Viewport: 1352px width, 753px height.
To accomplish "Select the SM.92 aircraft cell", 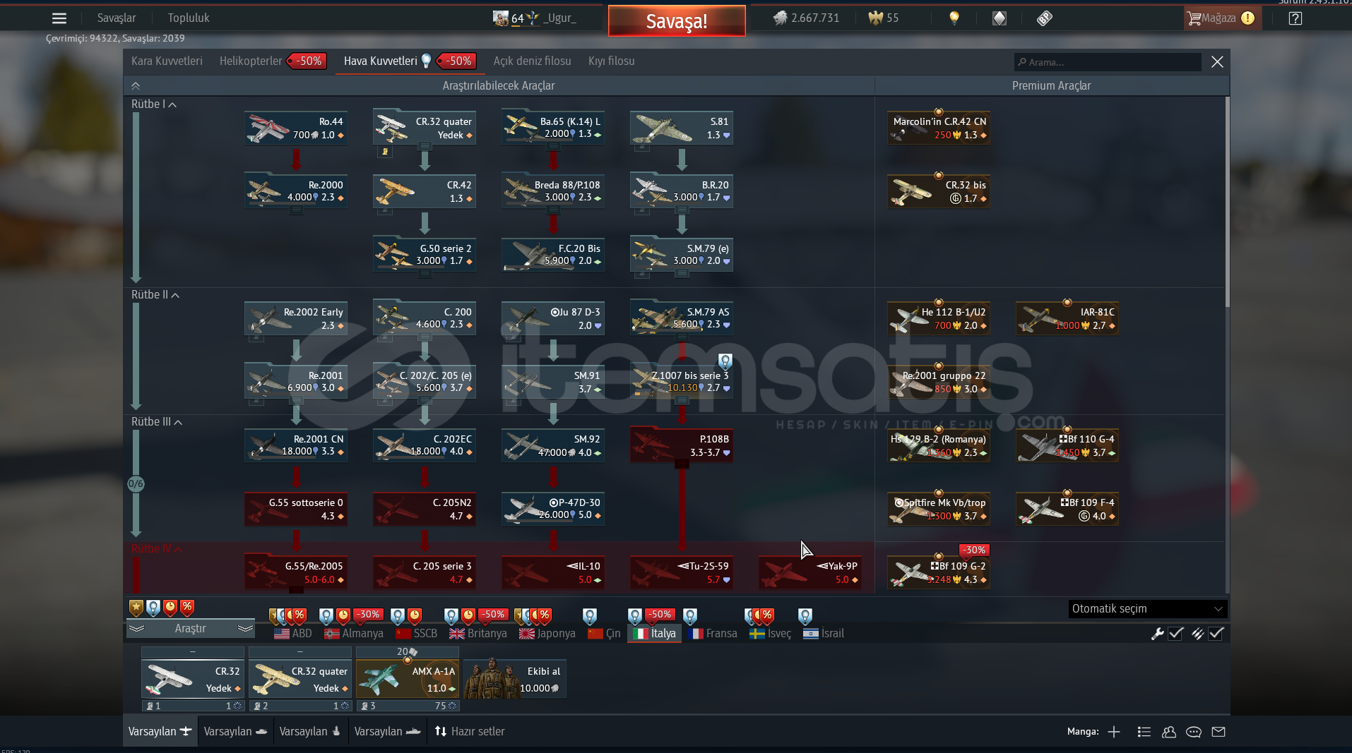I will (553, 445).
